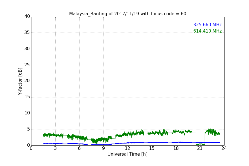The image size is (249, 166).
Task: Click the y-axis tick label '40'
Action: (x=27, y=16)
